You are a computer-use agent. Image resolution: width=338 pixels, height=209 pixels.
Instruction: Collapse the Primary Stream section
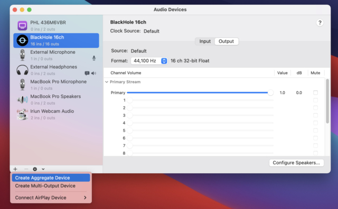[x=107, y=82]
